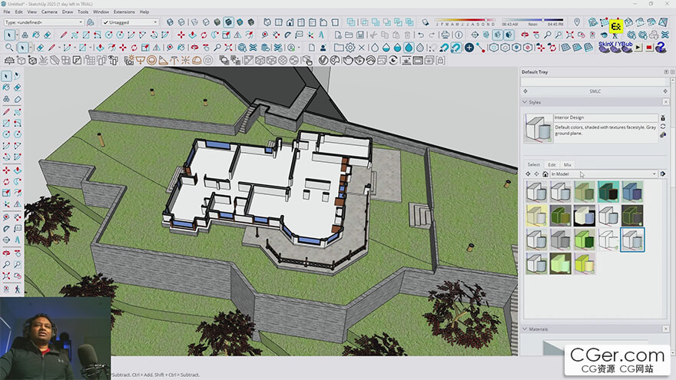Image resolution: width=676 pixels, height=380 pixels.
Task: Open the Type undefined dropdown
Action: [x=44, y=22]
